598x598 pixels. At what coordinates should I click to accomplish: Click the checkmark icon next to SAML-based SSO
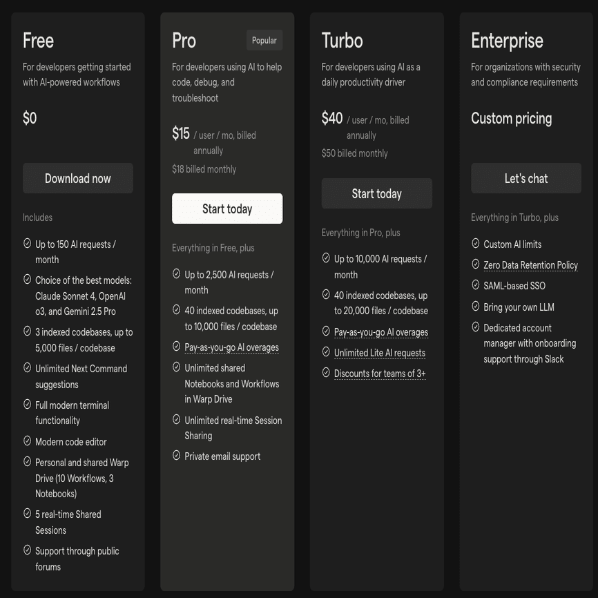point(476,285)
